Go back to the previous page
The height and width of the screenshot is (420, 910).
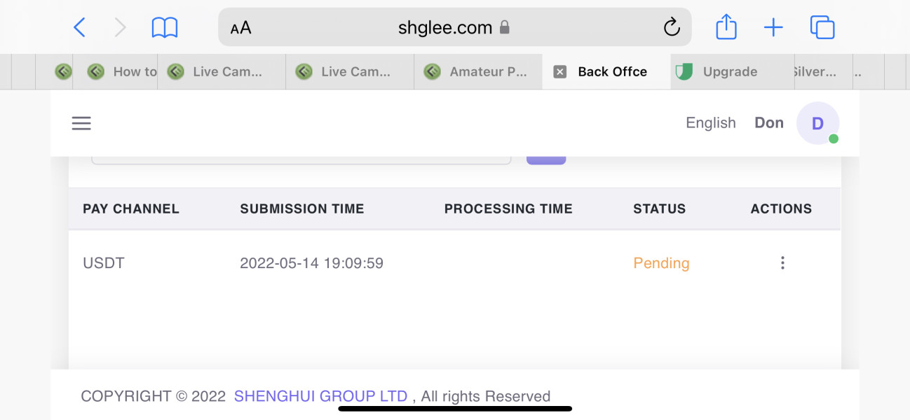(80, 28)
